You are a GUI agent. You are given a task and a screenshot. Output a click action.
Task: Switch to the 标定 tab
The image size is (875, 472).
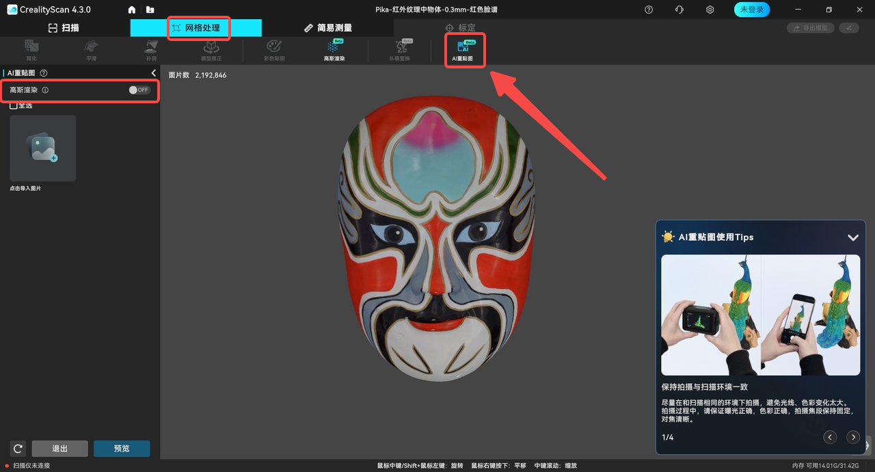(x=460, y=28)
